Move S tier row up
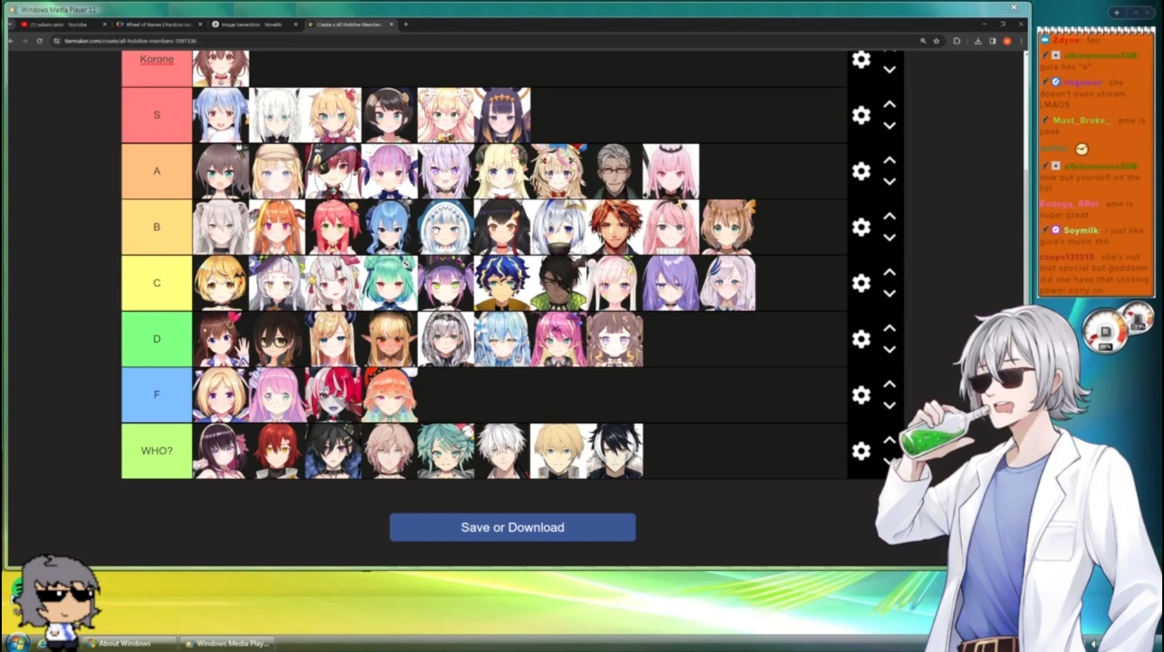The width and height of the screenshot is (1164, 652). pos(890,105)
